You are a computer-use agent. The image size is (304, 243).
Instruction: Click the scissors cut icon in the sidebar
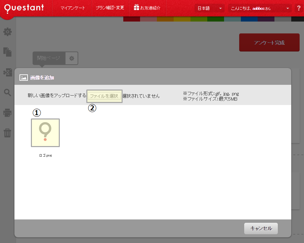click(x=8, y=72)
